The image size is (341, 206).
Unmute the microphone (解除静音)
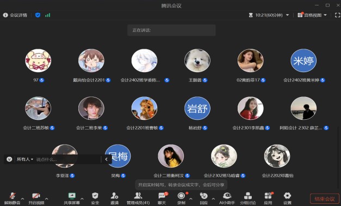coord(12,198)
